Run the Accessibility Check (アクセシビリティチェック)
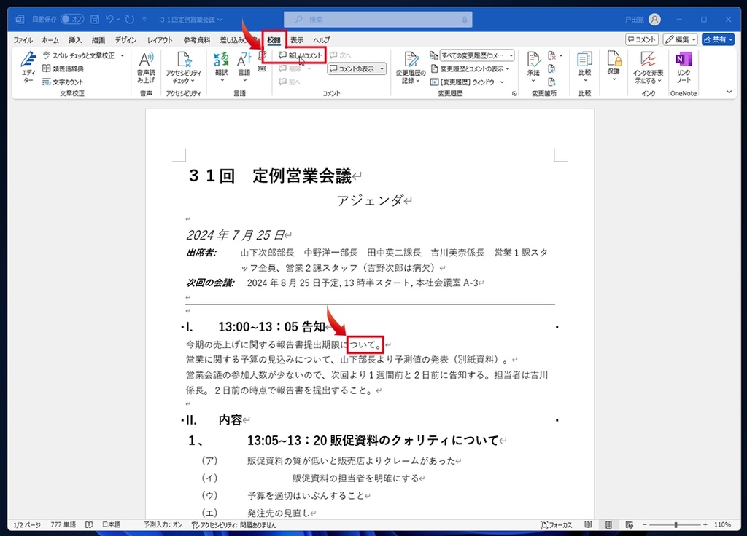 183,66
